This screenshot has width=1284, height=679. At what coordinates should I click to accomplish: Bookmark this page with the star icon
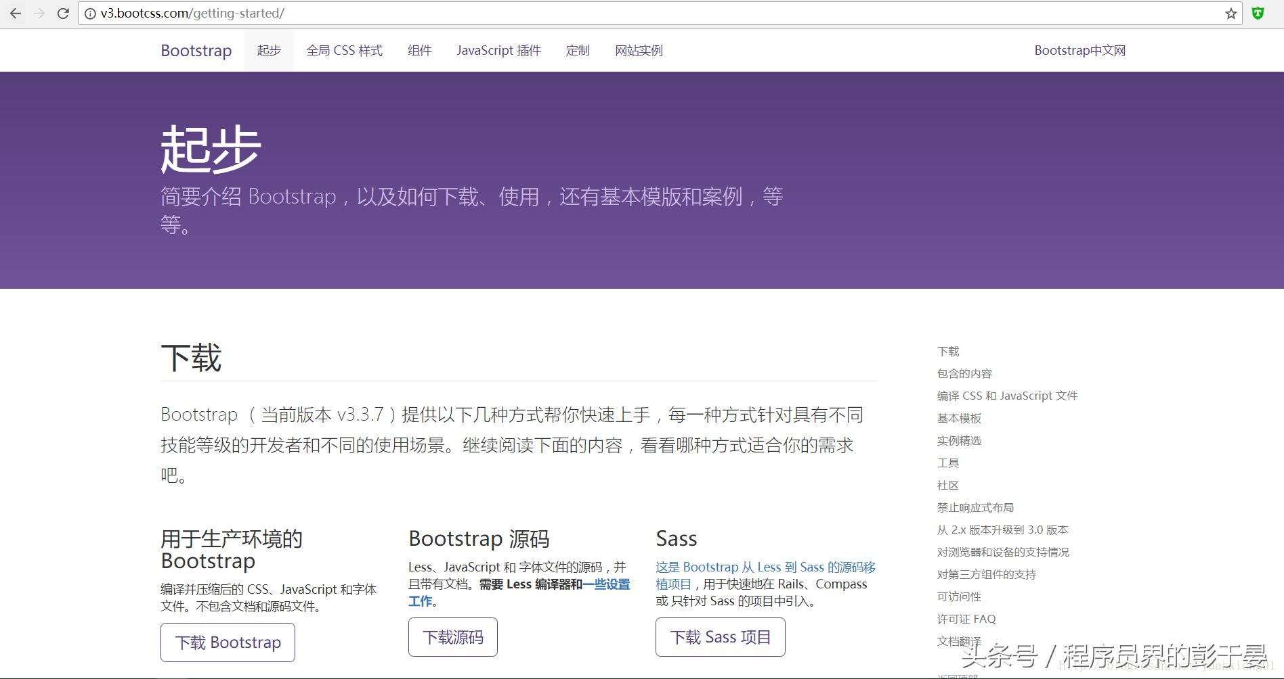[1230, 14]
